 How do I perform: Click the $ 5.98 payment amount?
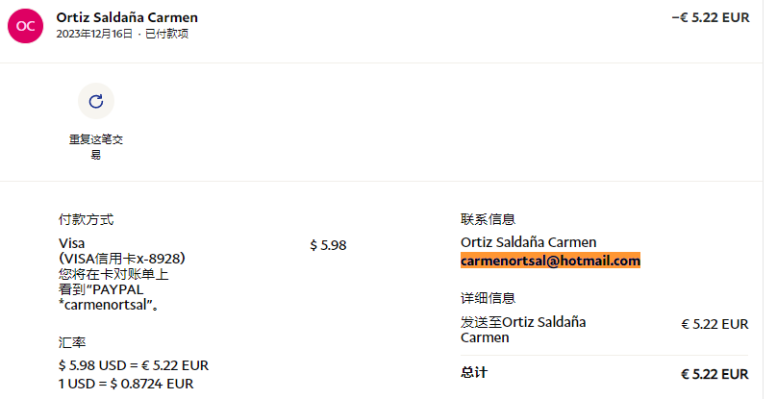point(328,245)
